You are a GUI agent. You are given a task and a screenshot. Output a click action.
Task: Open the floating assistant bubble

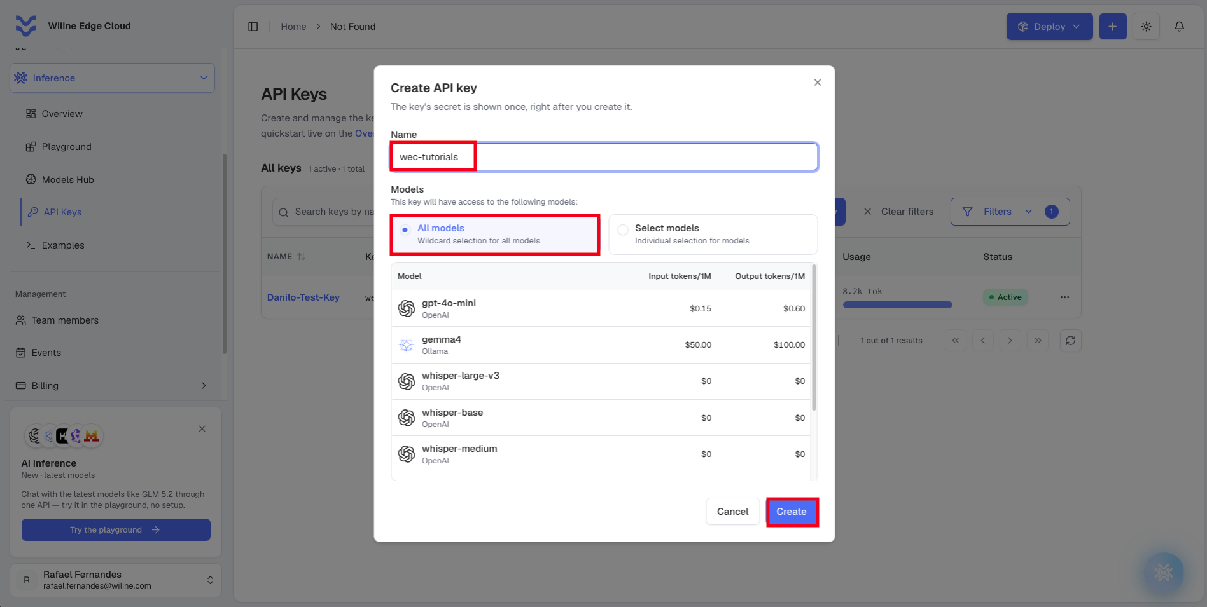[1164, 573]
